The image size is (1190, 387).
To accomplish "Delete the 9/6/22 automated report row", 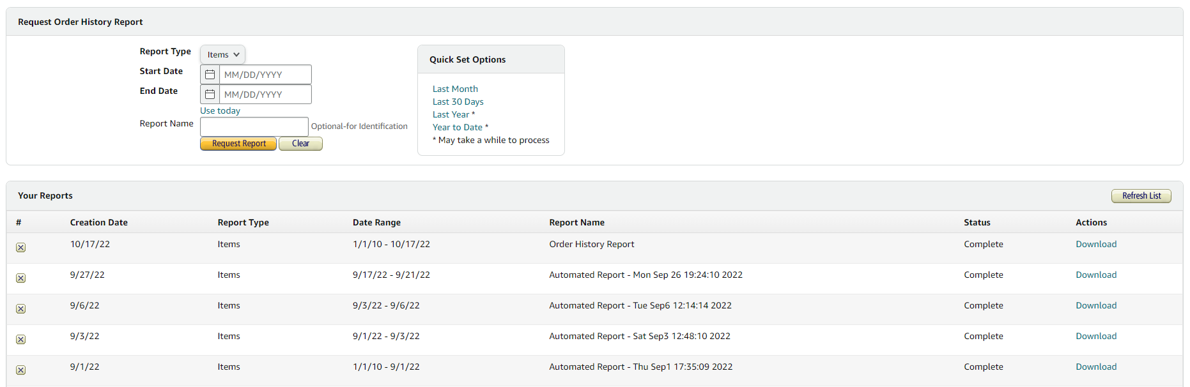I will coord(21,309).
